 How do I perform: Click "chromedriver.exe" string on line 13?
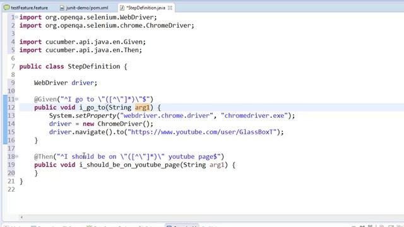click(x=254, y=115)
